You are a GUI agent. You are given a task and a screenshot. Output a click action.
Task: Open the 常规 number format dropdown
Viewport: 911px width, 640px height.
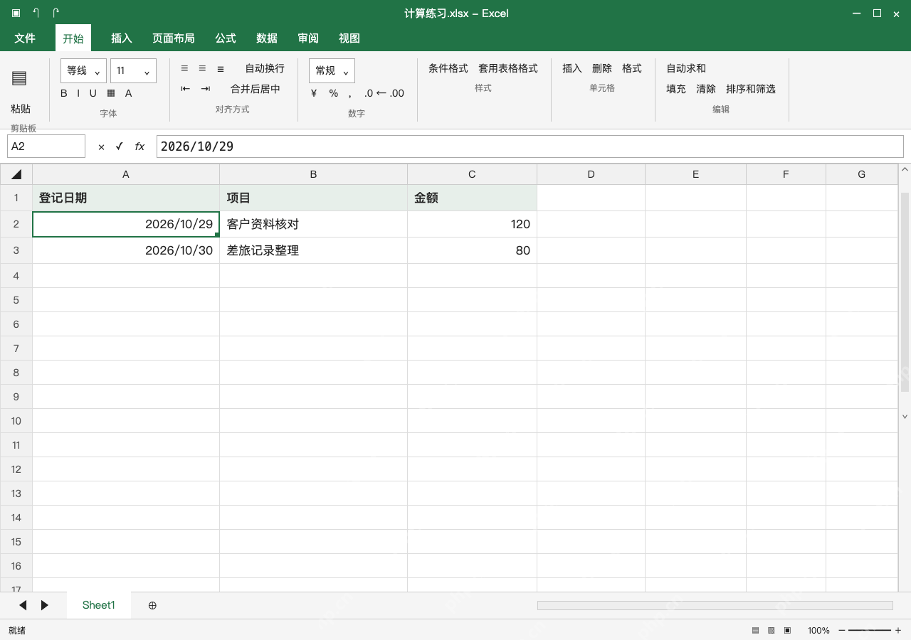332,70
